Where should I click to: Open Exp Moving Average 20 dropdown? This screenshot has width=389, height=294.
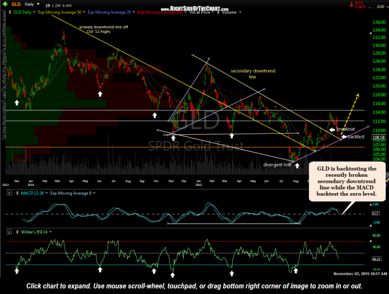coord(134,12)
